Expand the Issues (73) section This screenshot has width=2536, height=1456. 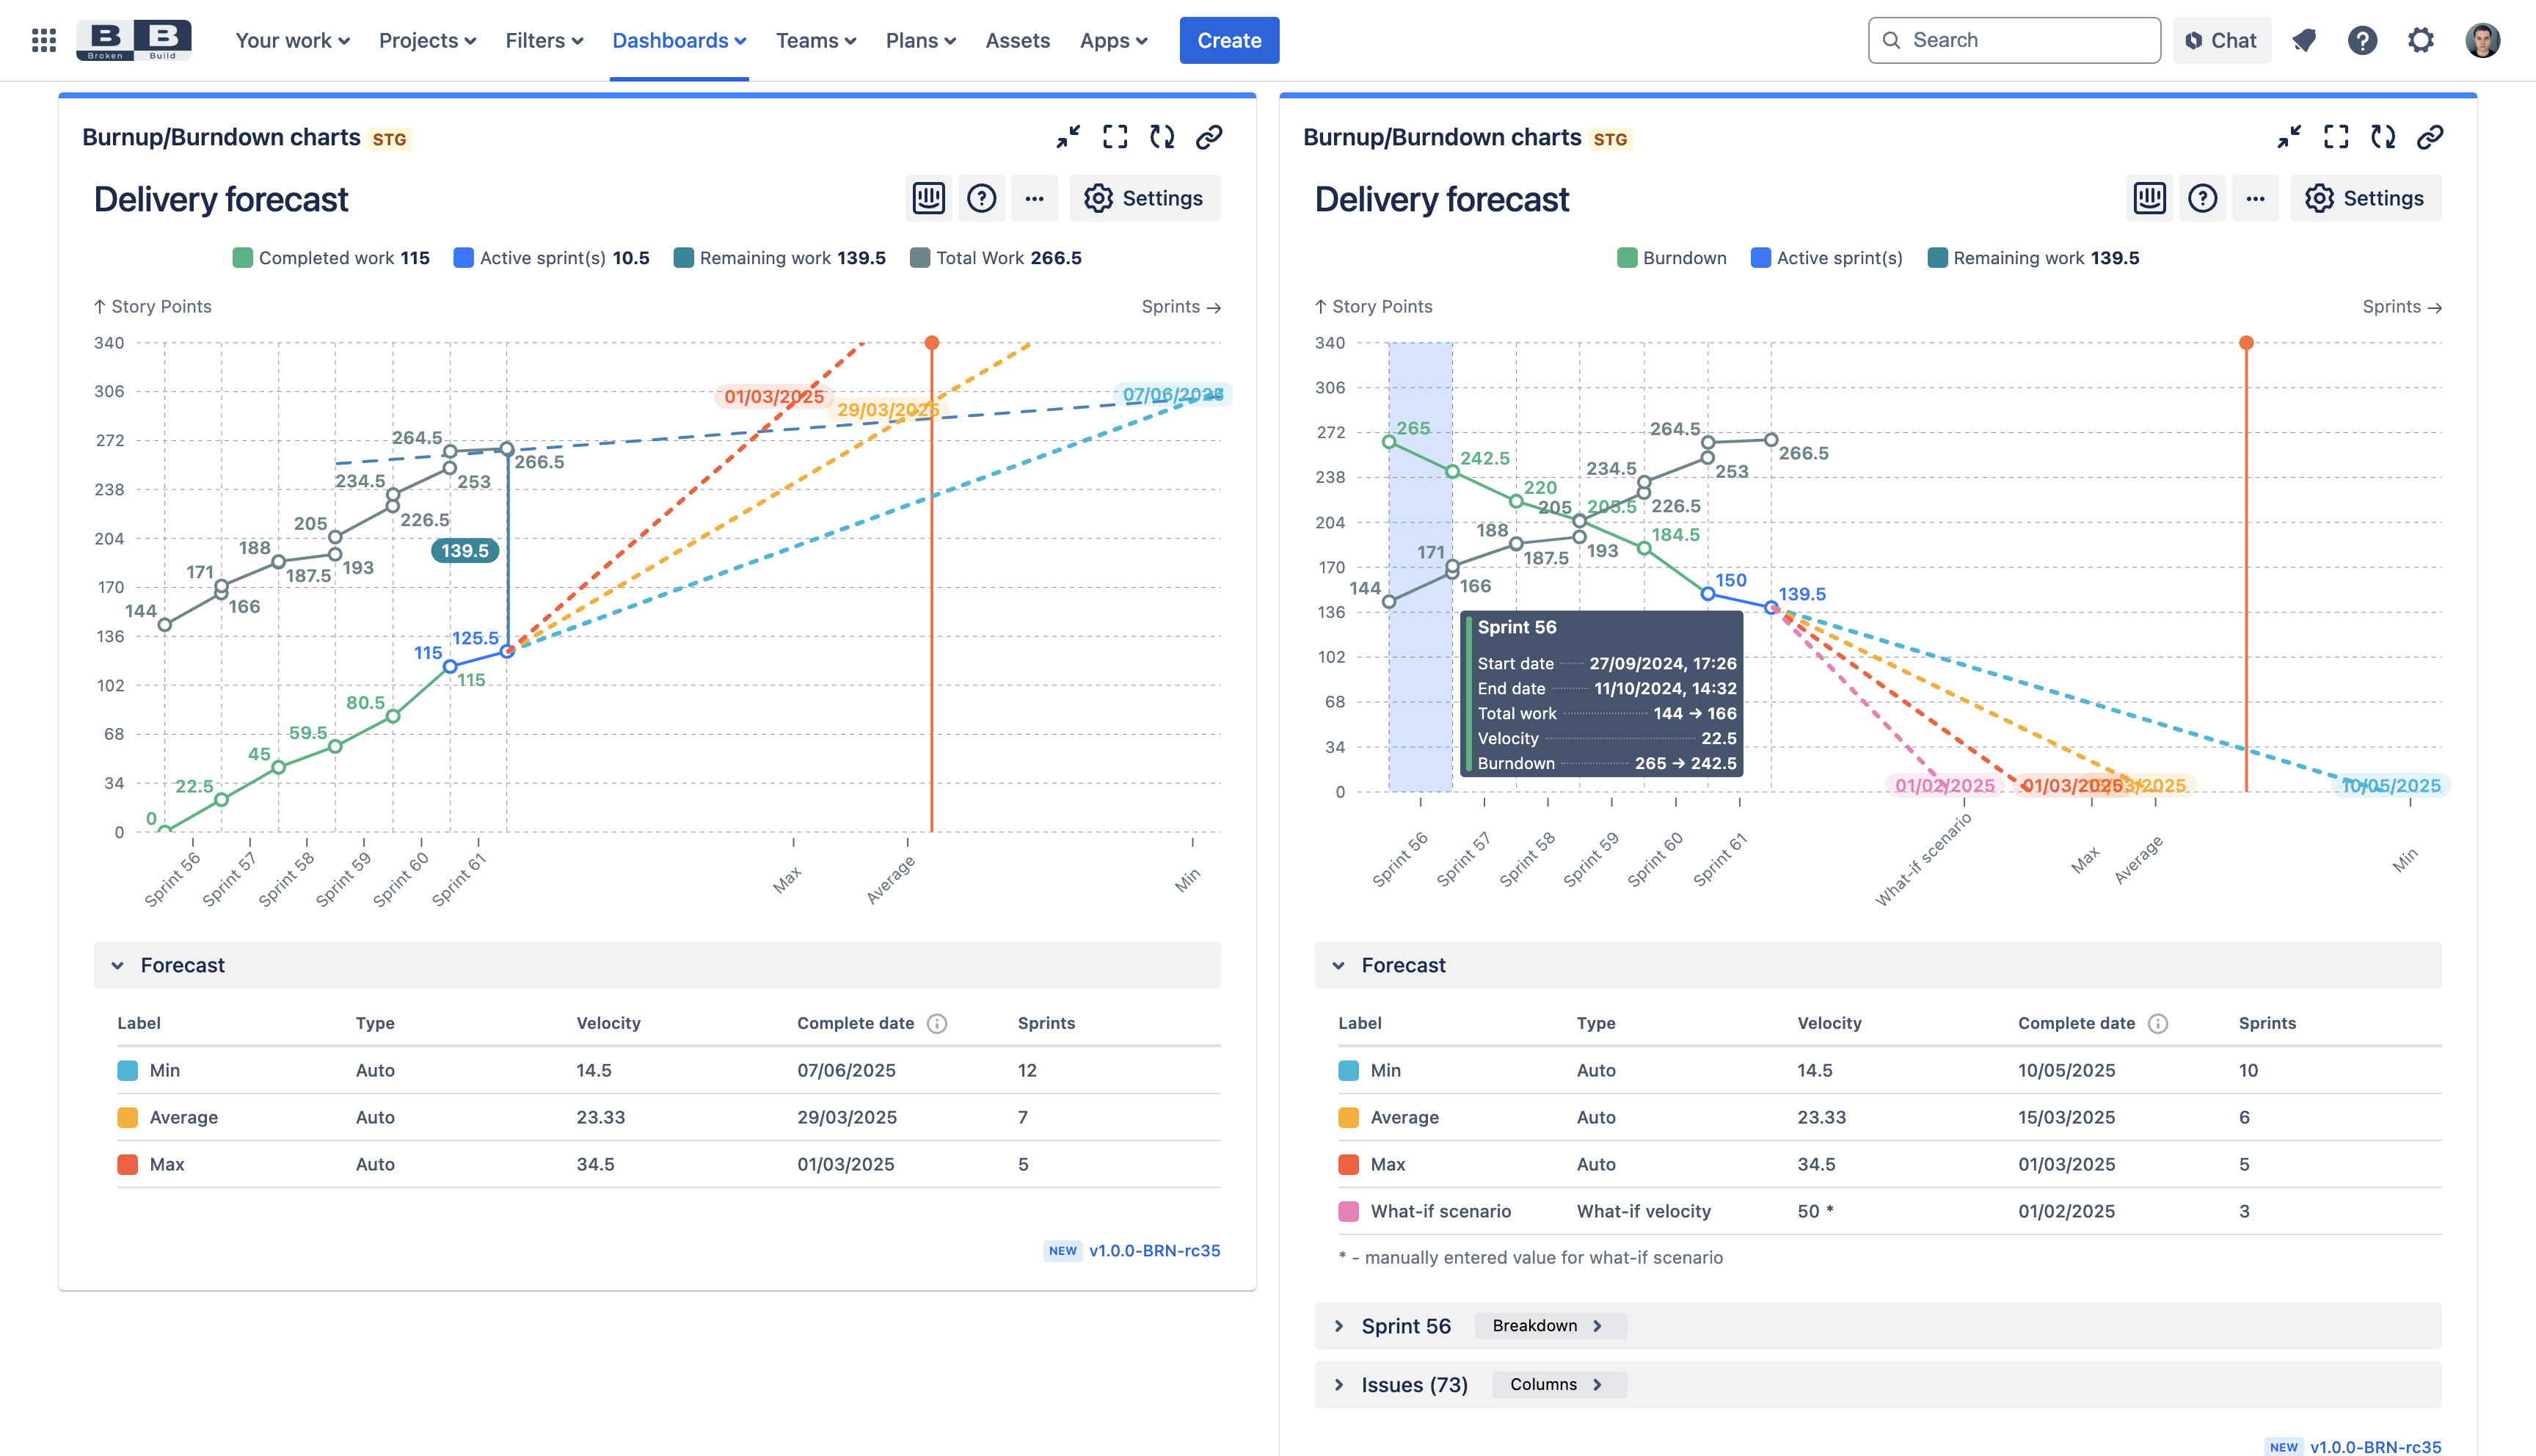tap(1338, 1385)
